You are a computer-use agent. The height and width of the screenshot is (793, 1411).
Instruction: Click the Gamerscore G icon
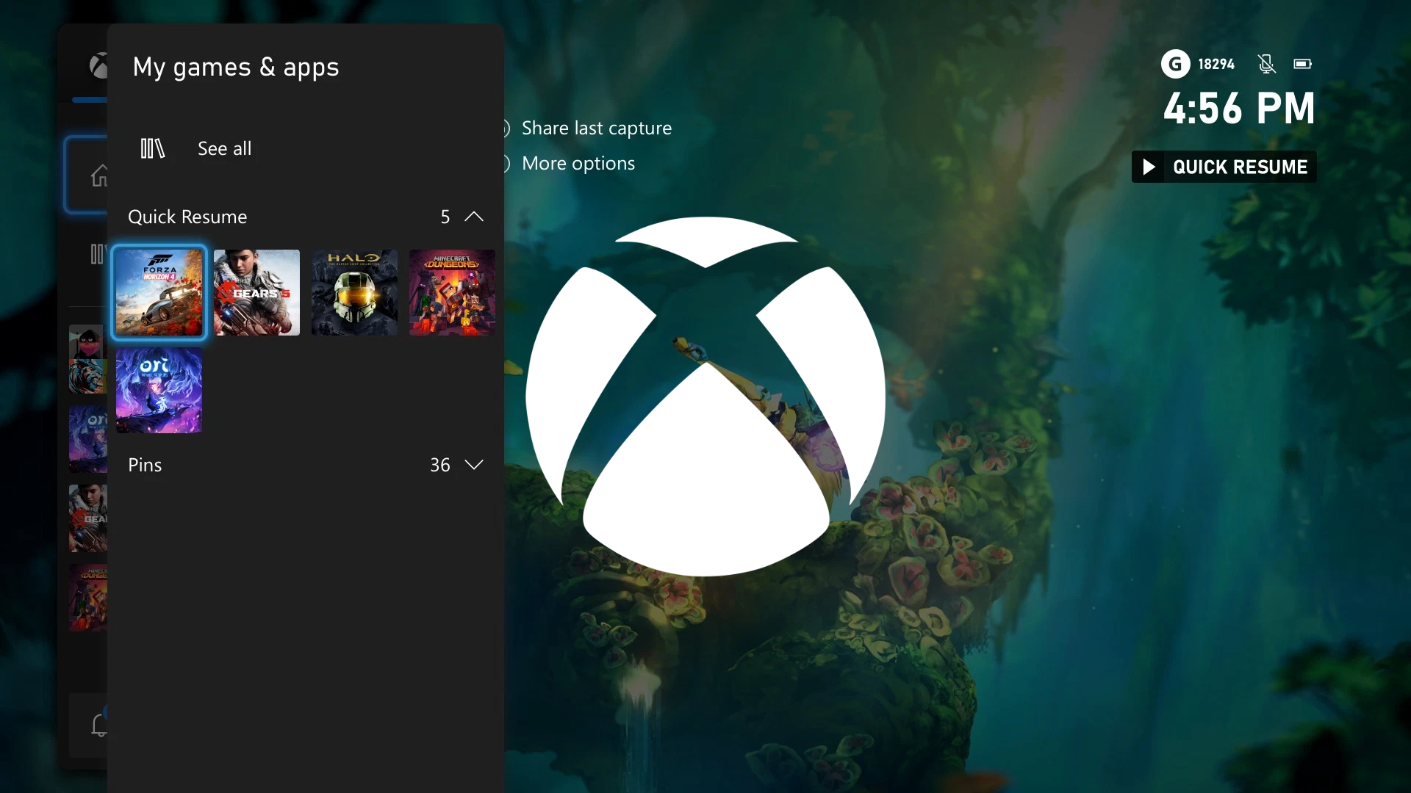(x=1175, y=64)
